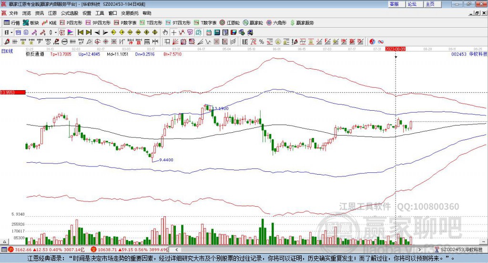
Task: Click the infinity symbol icon
Action: 381,42
